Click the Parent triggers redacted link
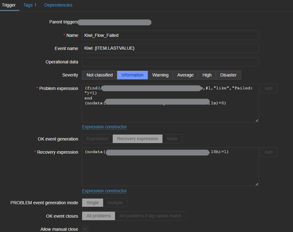This screenshot has width=293, height=232. tap(115, 22)
